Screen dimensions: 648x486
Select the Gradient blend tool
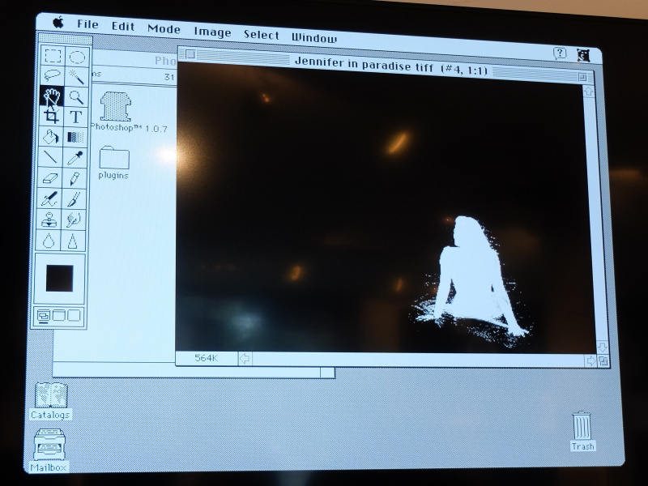75,137
